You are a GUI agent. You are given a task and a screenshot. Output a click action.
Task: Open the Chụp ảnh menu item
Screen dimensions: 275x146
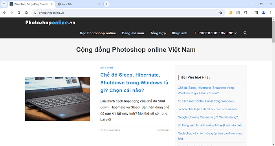(180, 33)
